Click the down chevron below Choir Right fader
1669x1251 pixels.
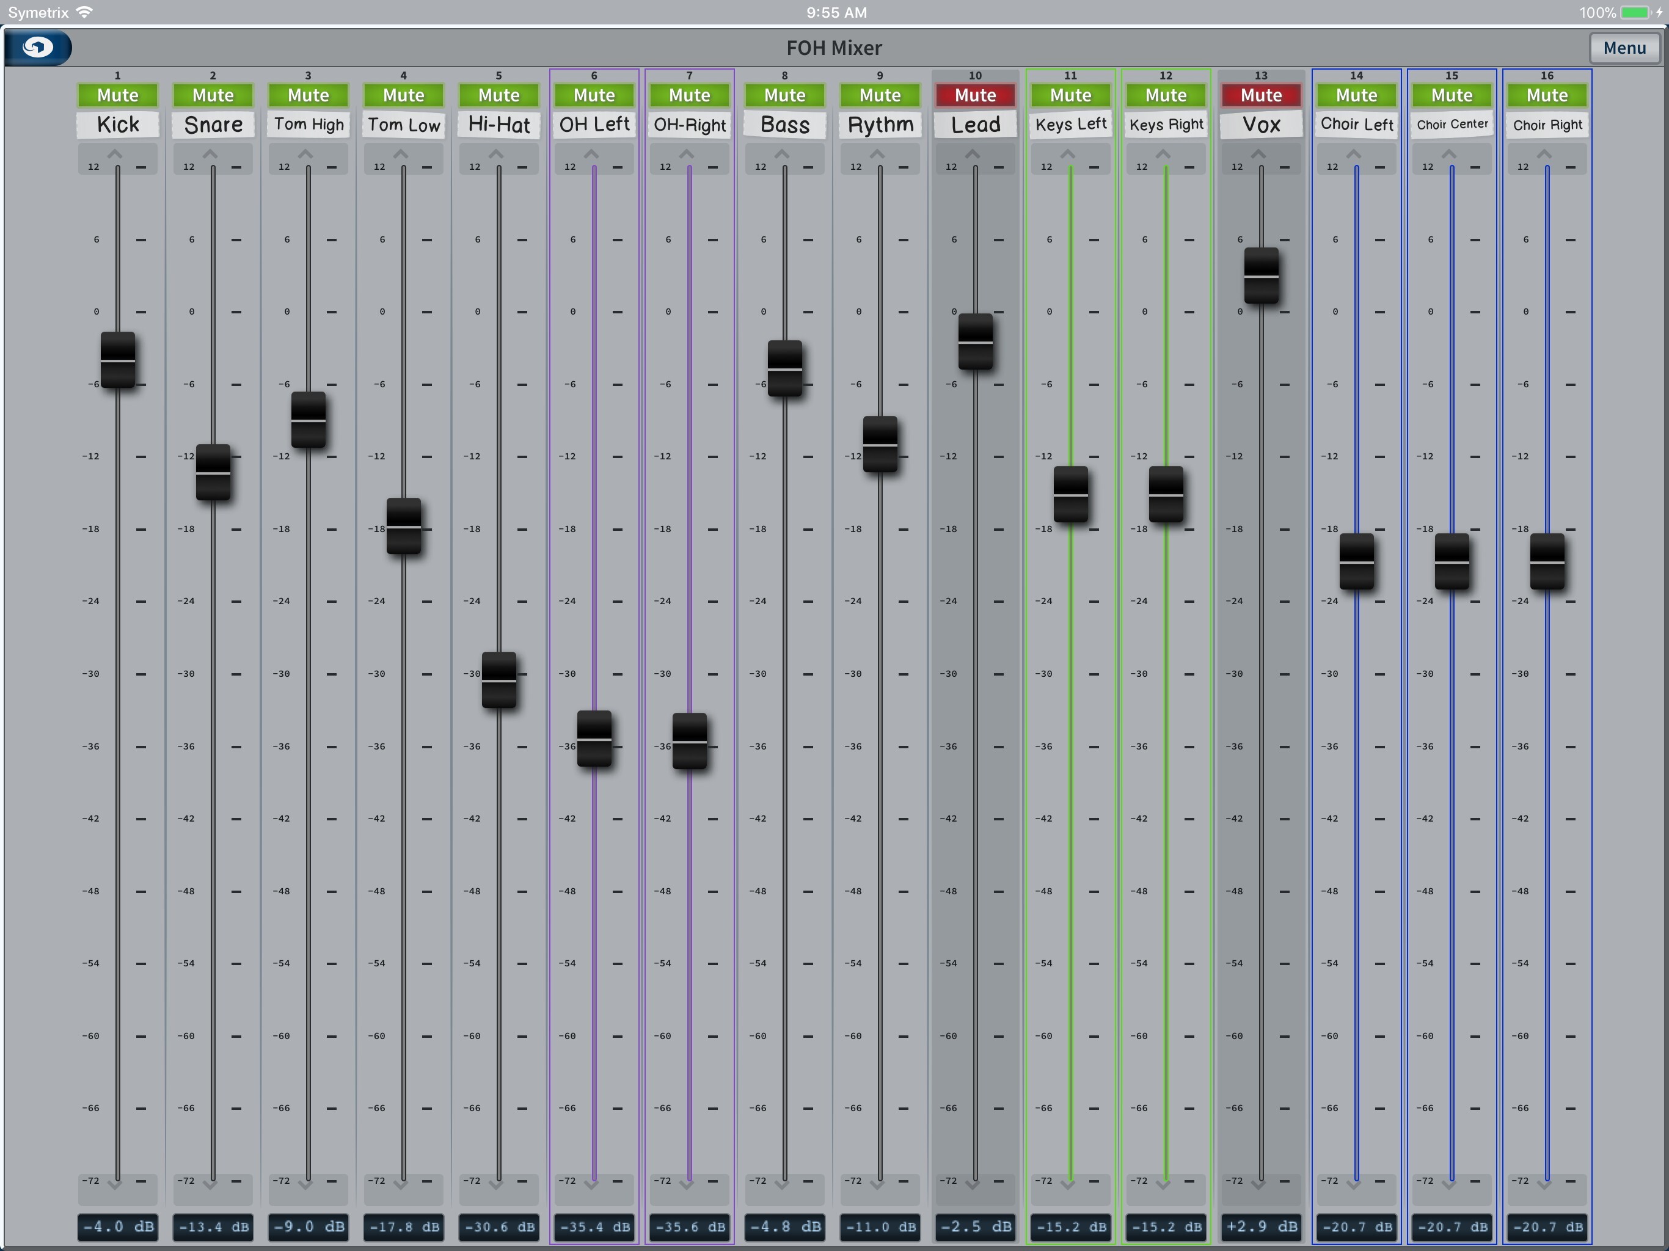(1544, 1186)
